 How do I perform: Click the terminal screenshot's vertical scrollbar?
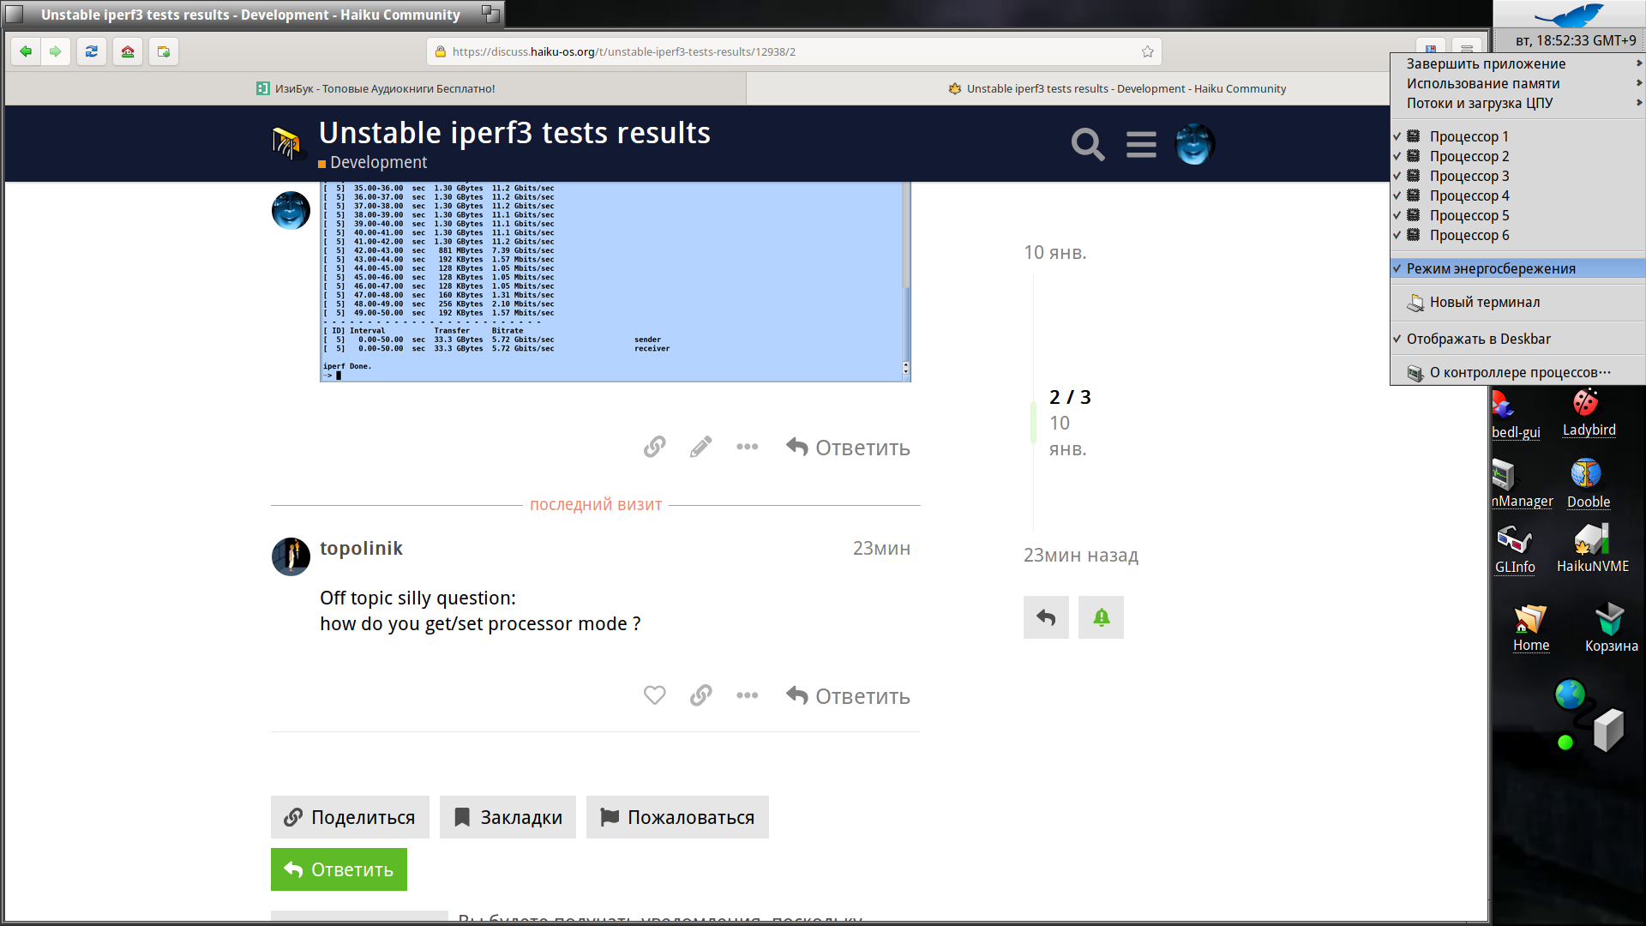point(905,280)
